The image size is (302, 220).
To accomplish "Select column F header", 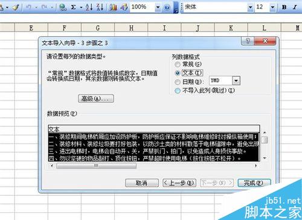I will pos(65,28).
